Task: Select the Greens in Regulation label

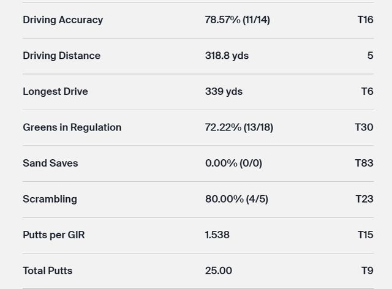Action: pyautogui.click(x=72, y=127)
